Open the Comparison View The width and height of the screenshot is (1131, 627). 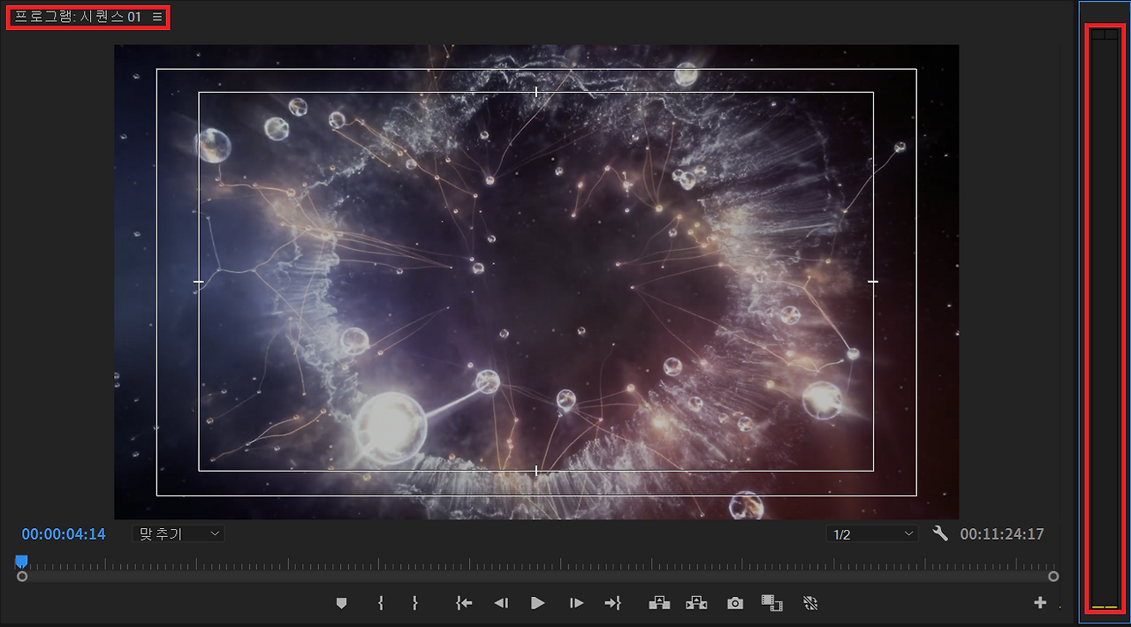click(772, 603)
